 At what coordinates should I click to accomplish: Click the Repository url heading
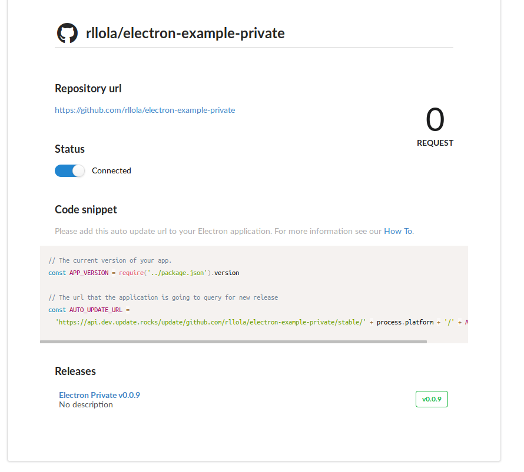[x=88, y=88]
